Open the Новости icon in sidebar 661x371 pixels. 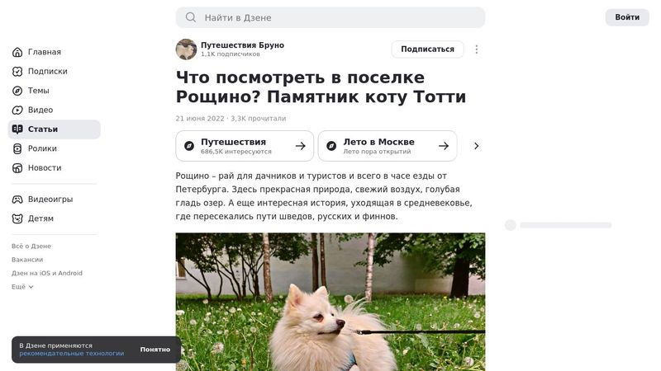pyautogui.click(x=17, y=168)
